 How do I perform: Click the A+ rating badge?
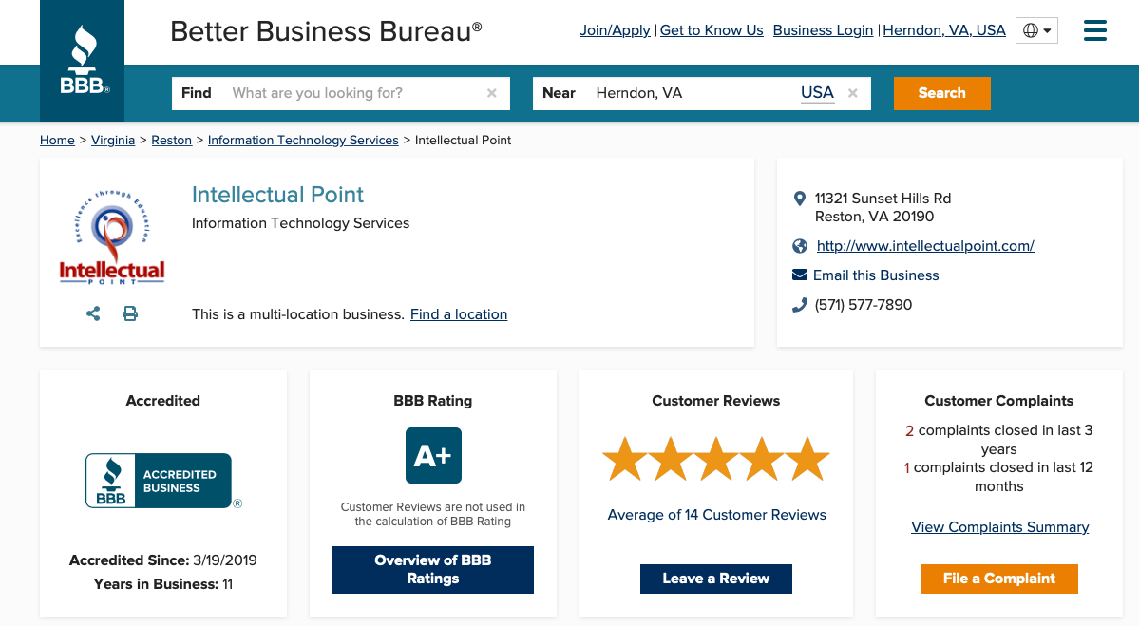434,455
